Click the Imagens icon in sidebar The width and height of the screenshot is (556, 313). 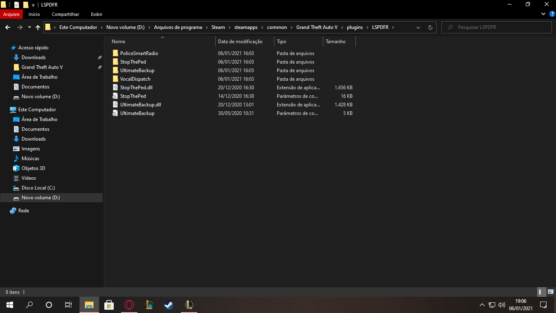coord(16,149)
